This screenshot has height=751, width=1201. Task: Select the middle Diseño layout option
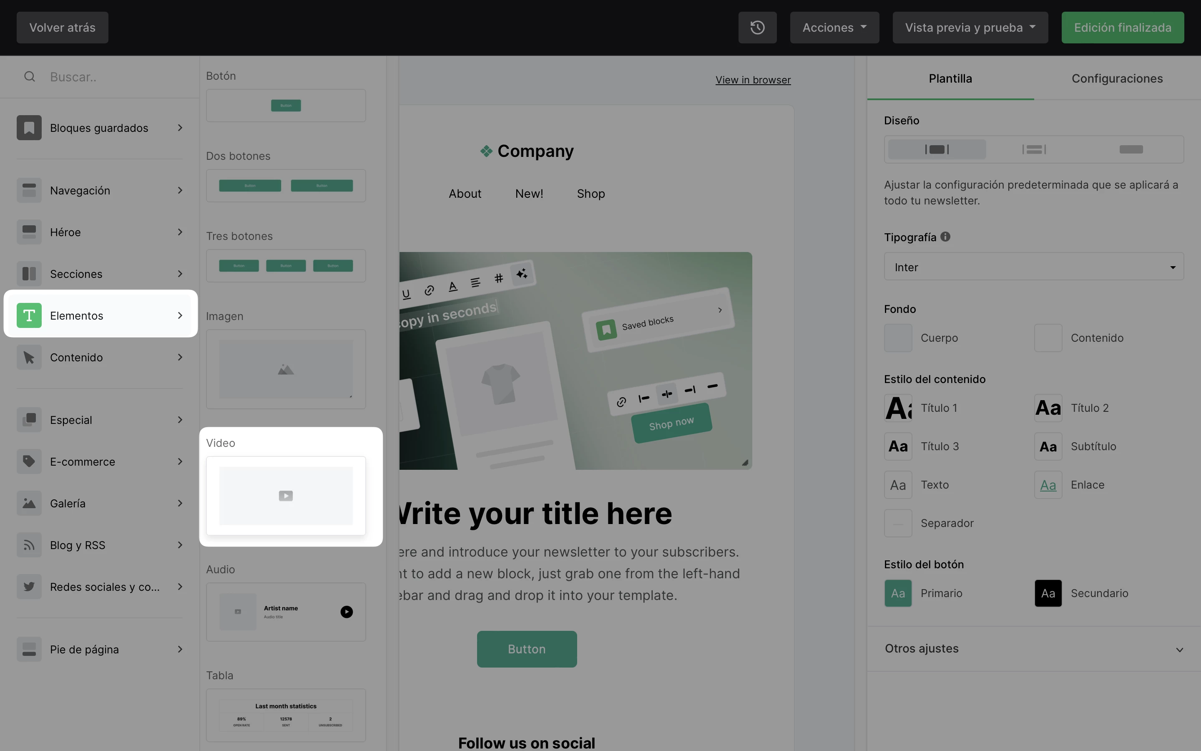(x=1034, y=149)
